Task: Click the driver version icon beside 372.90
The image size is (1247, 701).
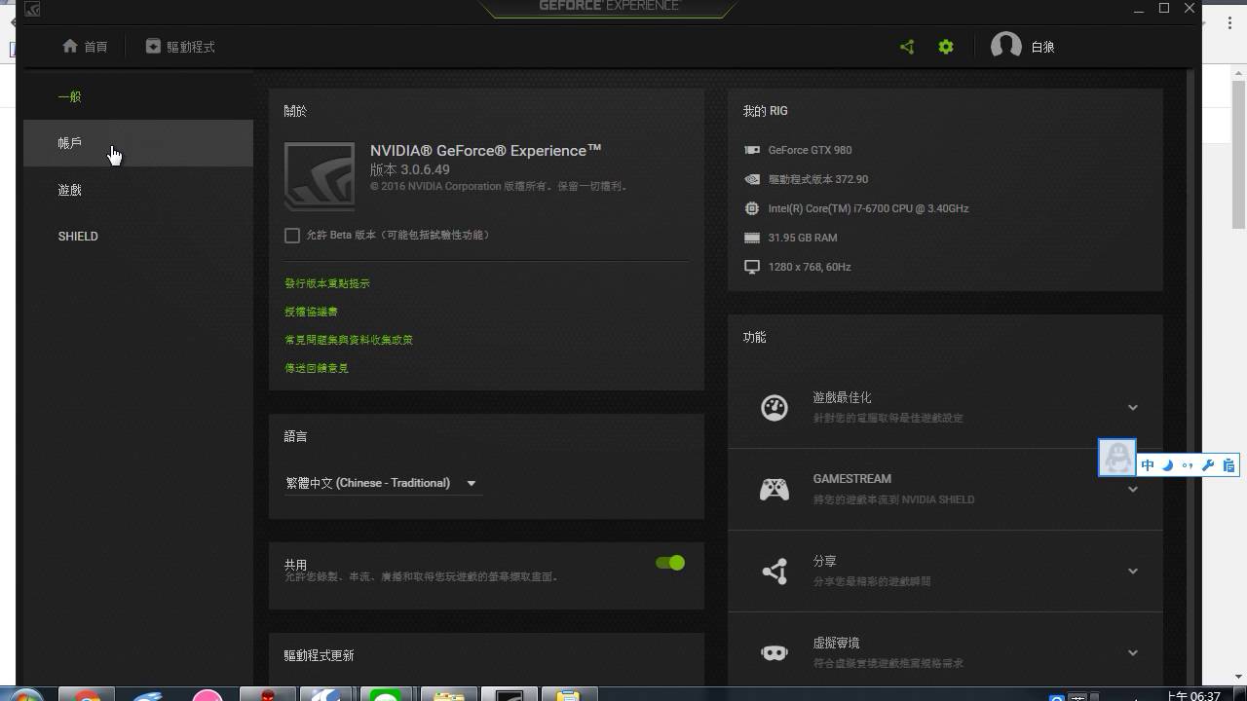Action: [x=752, y=179]
